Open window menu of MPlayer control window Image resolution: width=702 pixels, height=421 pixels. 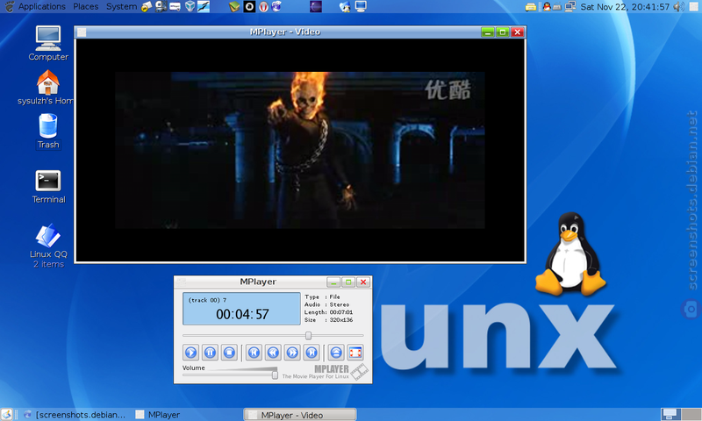pyautogui.click(x=181, y=282)
